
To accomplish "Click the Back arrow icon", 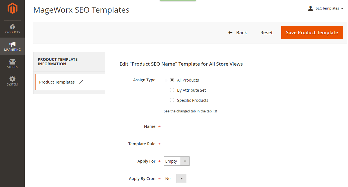I will [x=230, y=33].
